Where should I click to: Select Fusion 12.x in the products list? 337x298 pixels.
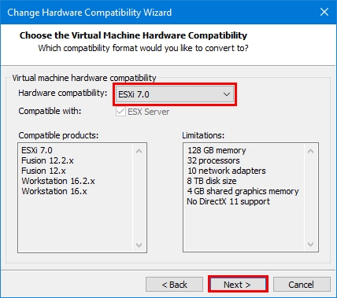[43, 171]
